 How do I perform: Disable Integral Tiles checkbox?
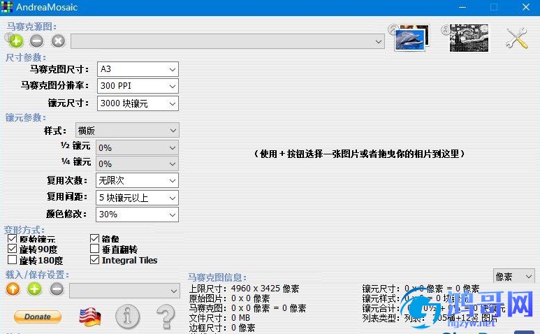tap(94, 259)
